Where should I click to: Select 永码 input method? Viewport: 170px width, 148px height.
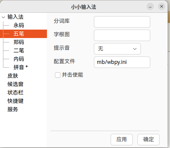pyautogui.click(x=19, y=25)
